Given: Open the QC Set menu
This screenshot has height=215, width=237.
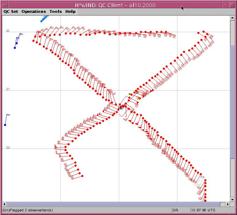Looking at the screenshot, I should tap(11, 12).
